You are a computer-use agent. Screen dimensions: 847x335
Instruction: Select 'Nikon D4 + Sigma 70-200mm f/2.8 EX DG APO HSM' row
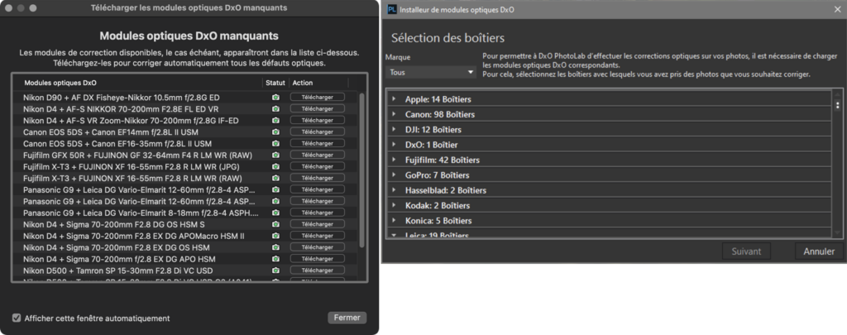[184, 259]
